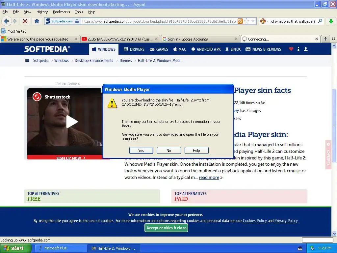Open the Help menu

click(x=91, y=12)
